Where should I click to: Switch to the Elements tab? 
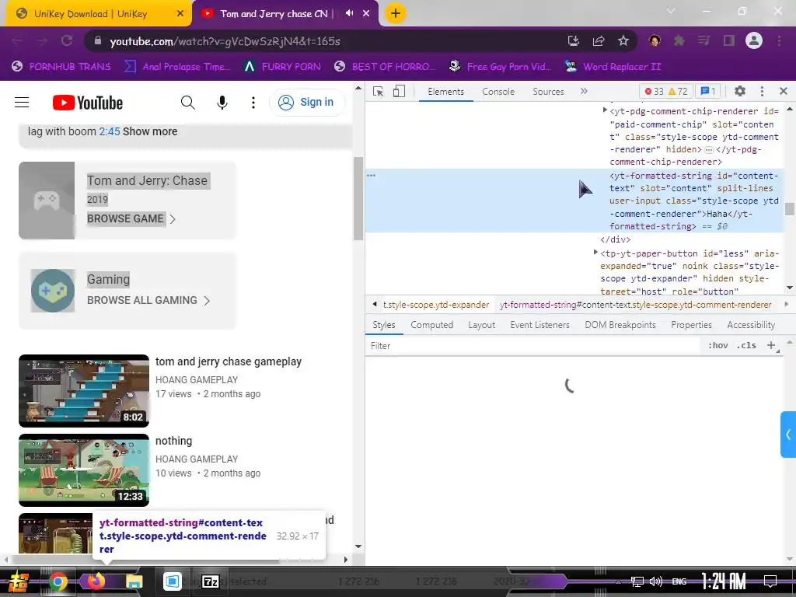pyautogui.click(x=445, y=92)
